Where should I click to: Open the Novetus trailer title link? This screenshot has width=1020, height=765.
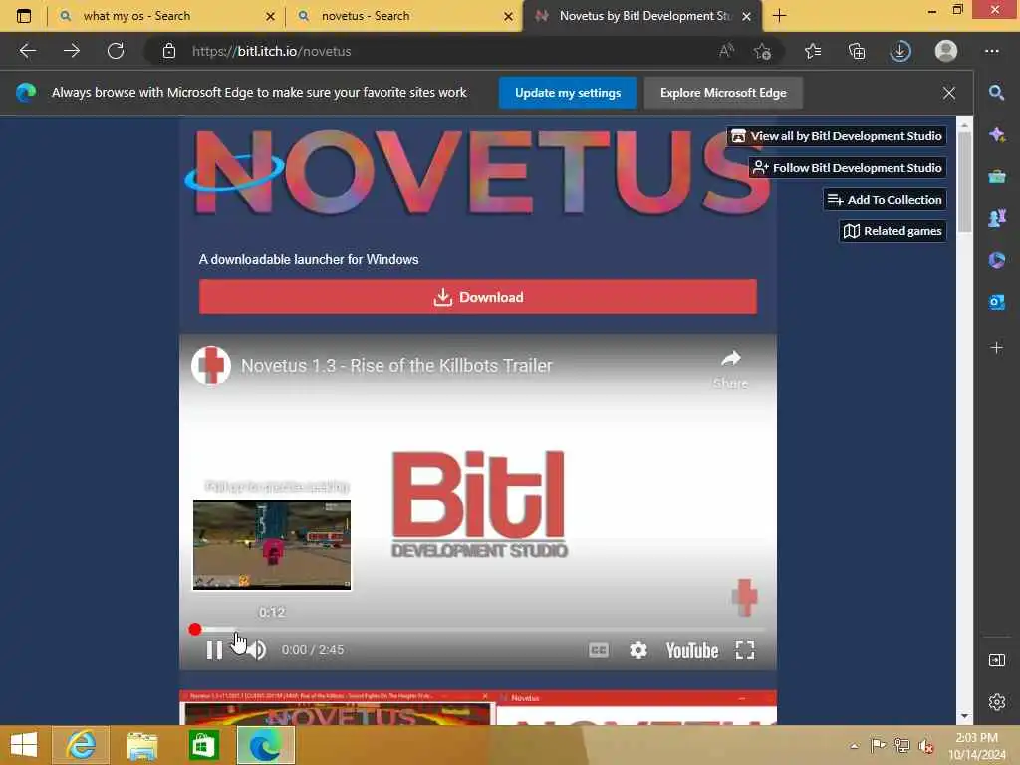[396, 365]
